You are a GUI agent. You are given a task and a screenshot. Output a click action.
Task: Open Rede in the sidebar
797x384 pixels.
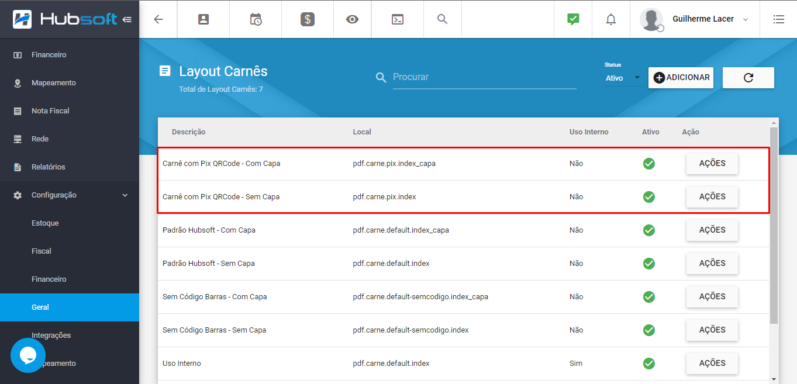pos(70,139)
